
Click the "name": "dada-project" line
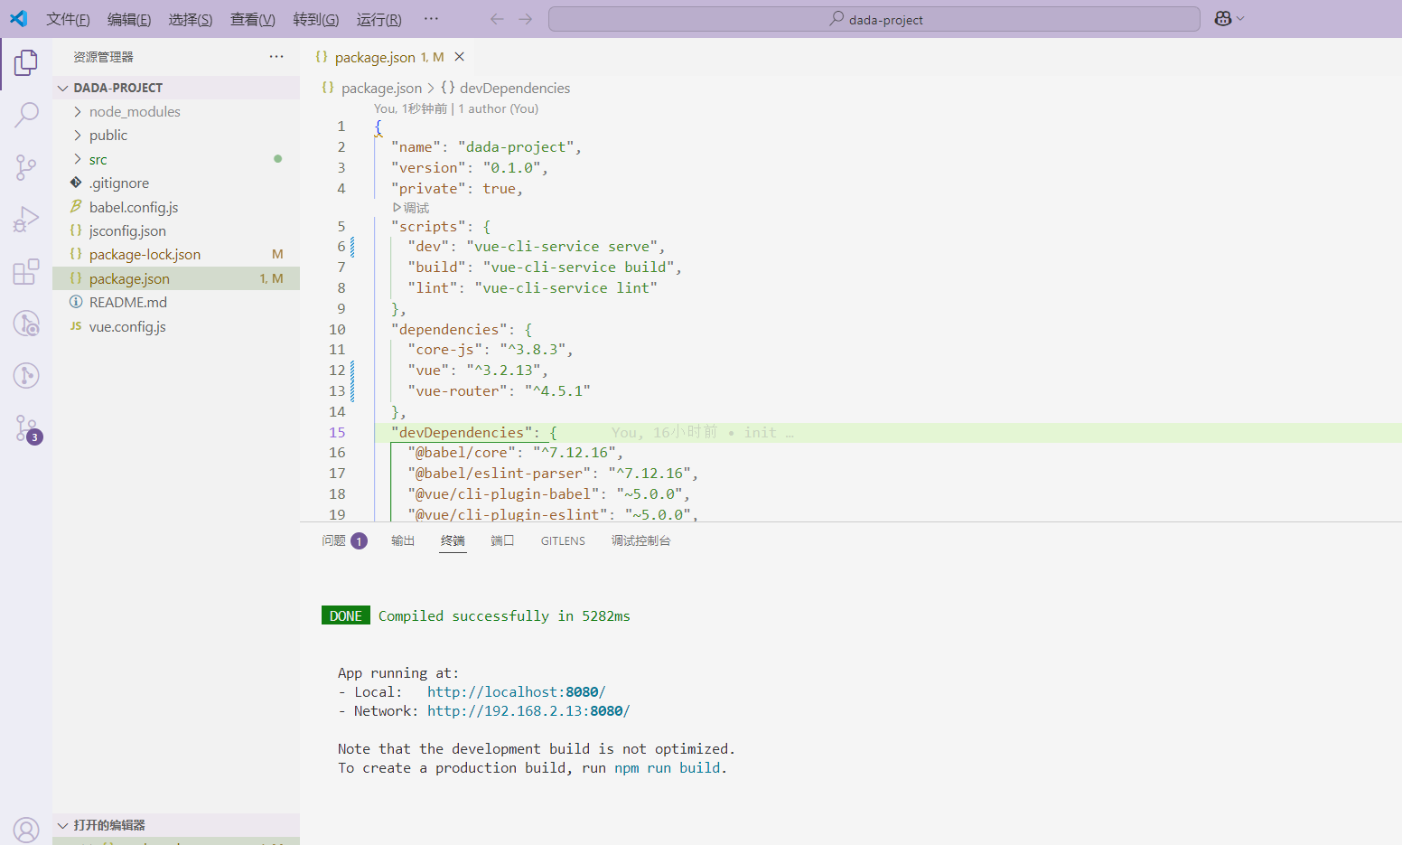(486, 146)
